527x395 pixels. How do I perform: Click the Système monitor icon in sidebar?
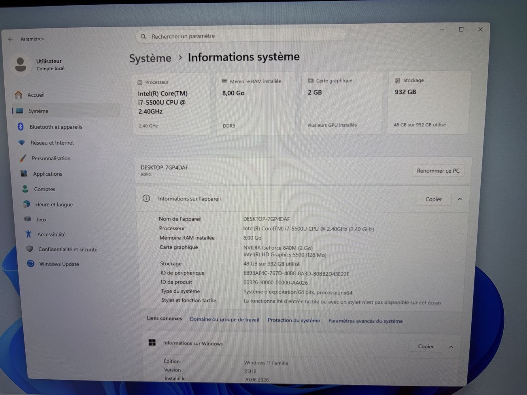(20, 111)
